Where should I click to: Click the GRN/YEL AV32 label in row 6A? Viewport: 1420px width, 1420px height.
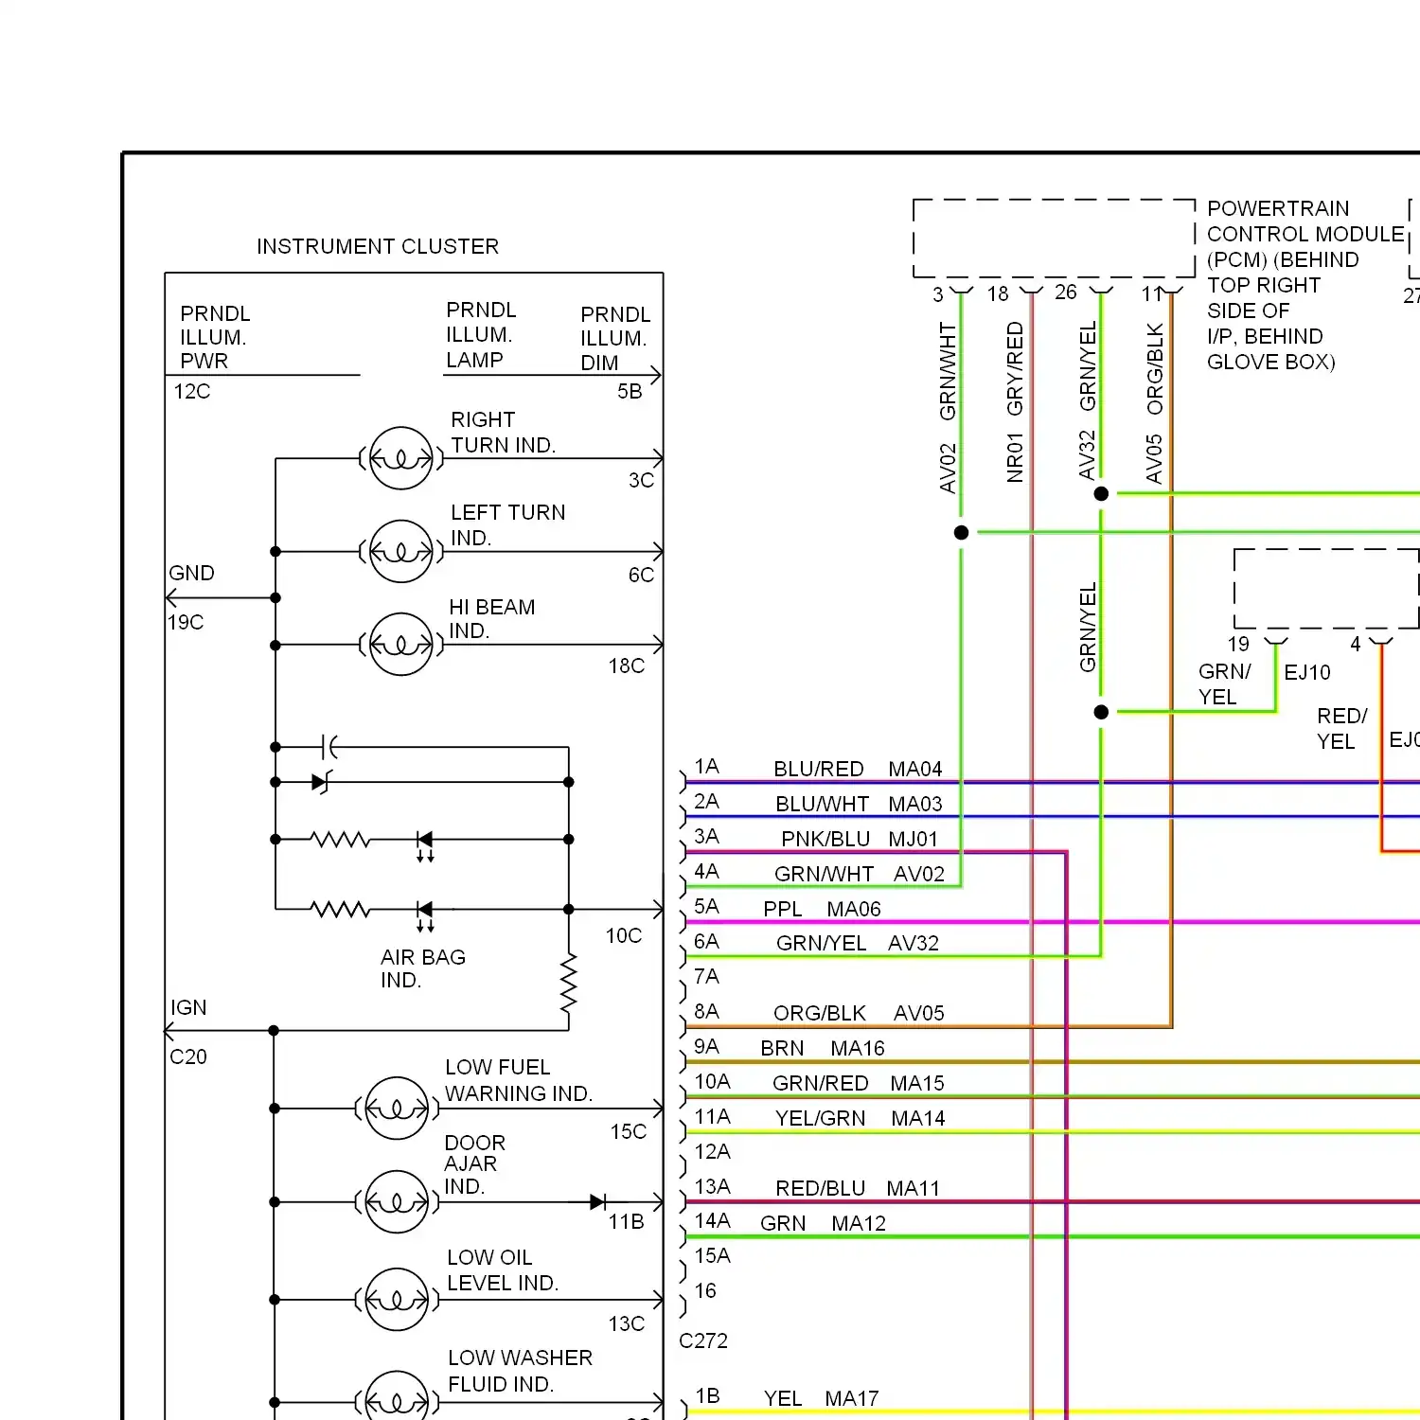point(858,943)
